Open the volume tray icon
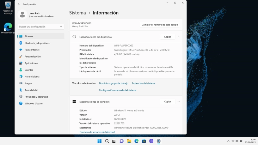This screenshot has width=258, height=145. point(237,141)
